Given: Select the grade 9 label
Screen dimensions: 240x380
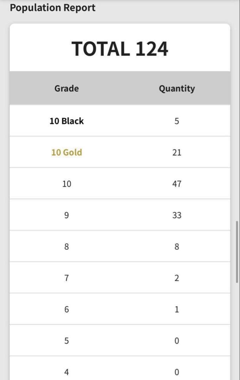Looking at the screenshot, I should [x=67, y=215].
